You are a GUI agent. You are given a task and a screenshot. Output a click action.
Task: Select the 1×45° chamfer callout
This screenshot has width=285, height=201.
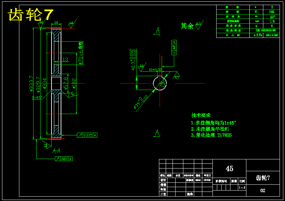click(37, 97)
